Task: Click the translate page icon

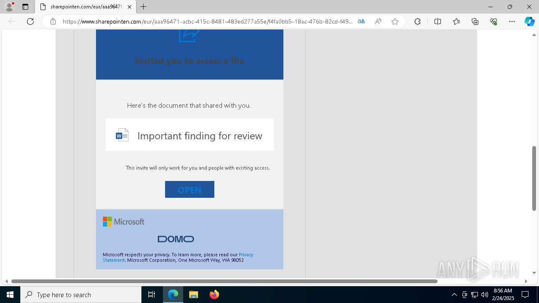Action: click(x=361, y=21)
